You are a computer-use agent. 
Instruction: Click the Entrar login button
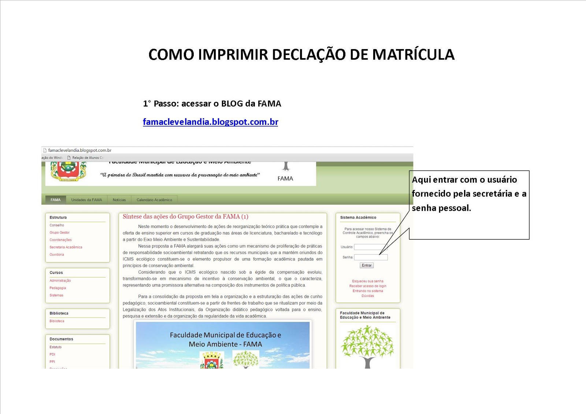(x=367, y=265)
